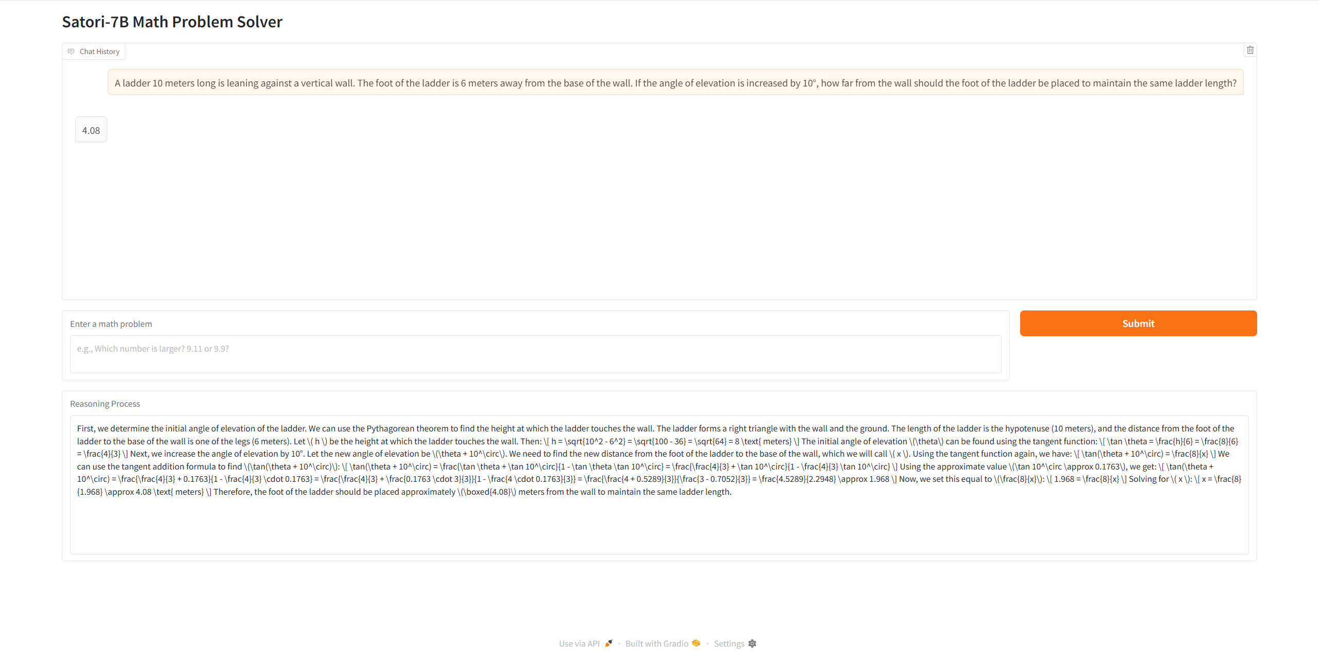Click the ladder question message bubble

coord(675,82)
